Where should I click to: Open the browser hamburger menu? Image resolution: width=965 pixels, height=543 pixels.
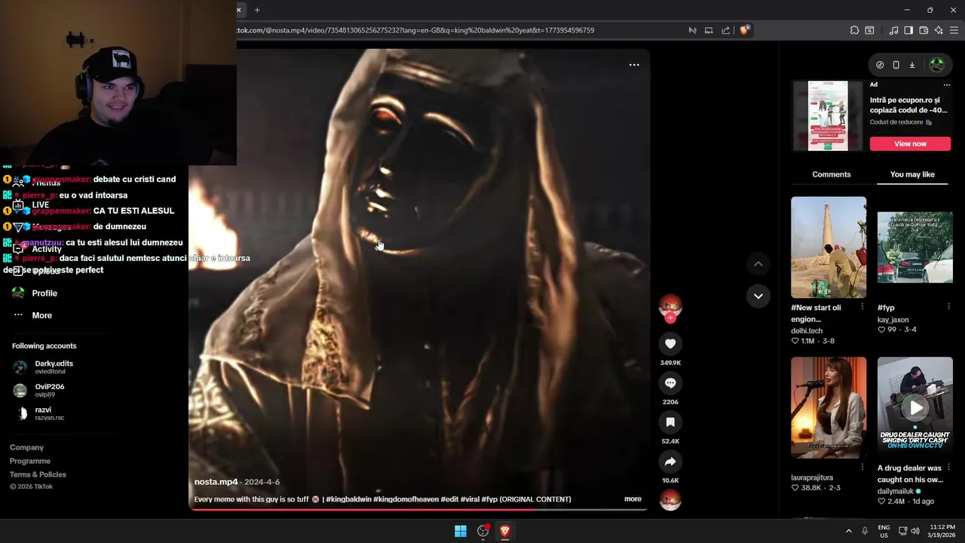[954, 30]
